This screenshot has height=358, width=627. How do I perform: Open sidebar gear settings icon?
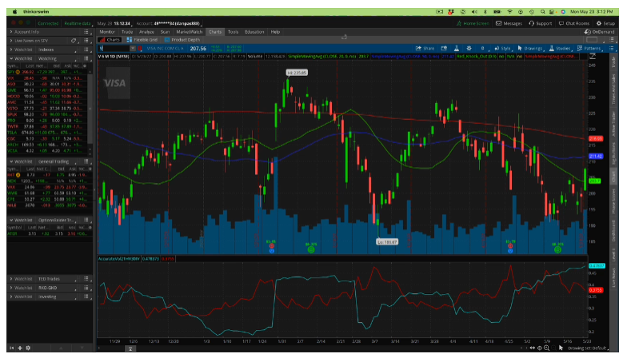click(x=28, y=348)
